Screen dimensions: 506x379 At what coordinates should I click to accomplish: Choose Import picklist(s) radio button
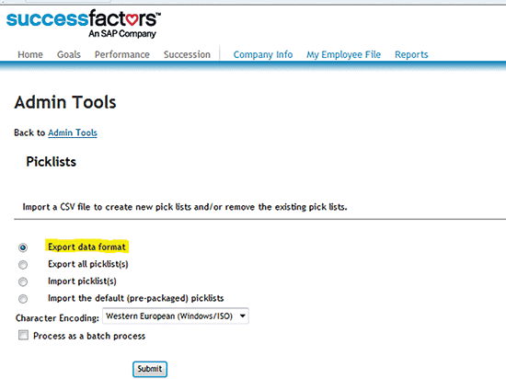point(23,281)
